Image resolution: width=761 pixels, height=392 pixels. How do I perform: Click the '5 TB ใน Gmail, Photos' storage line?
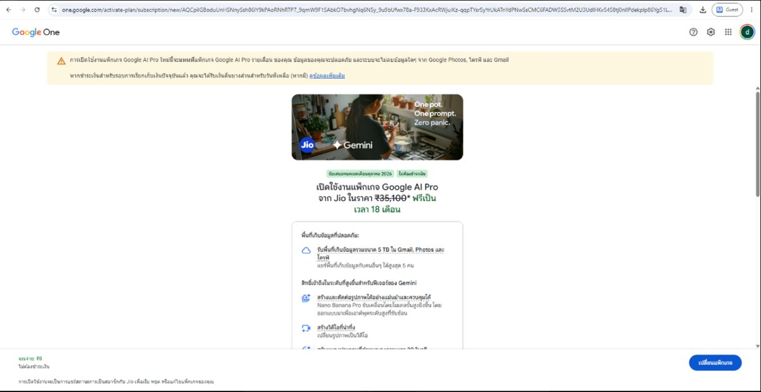[x=380, y=253]
